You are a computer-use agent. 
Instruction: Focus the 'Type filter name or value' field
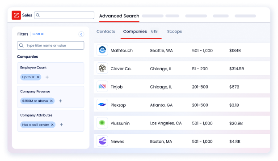pos(51,45)
